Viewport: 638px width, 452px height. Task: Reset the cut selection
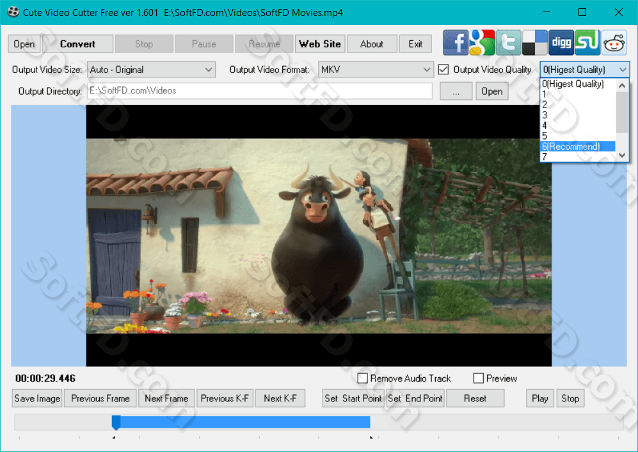click(475, 398)
